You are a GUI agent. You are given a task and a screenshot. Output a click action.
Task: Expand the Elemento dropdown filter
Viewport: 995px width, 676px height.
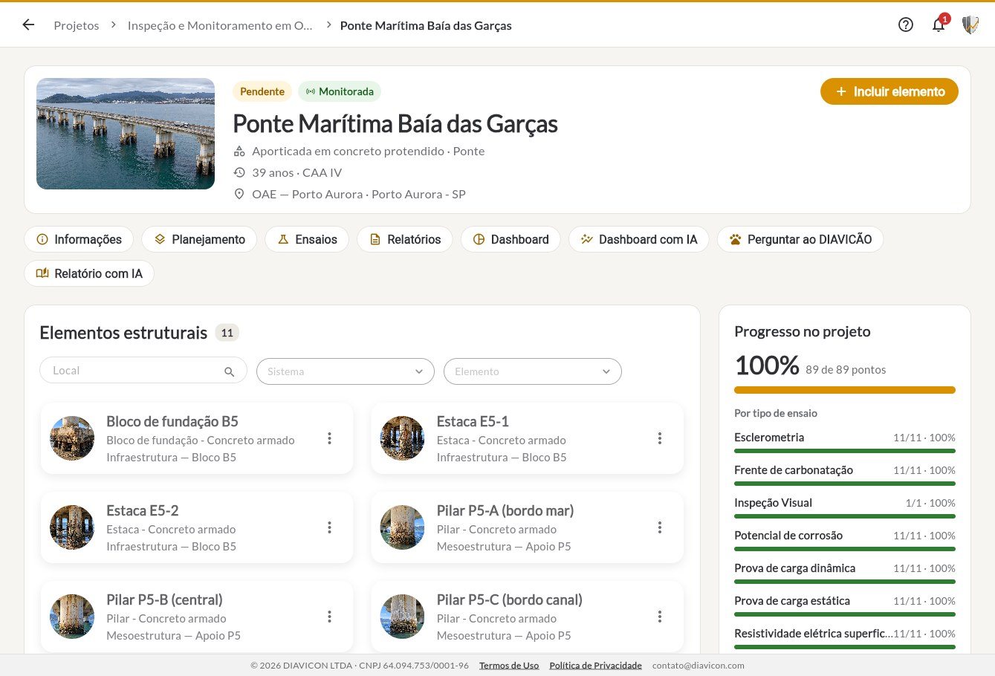coord(533,371)
